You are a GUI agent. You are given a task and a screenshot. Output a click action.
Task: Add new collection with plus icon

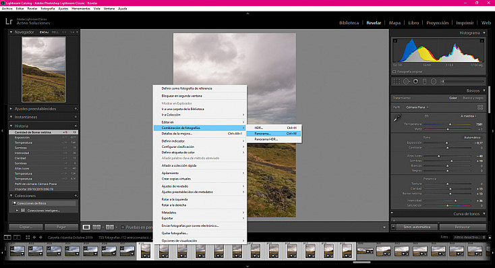pyautogui.click(x=76, y=196)
